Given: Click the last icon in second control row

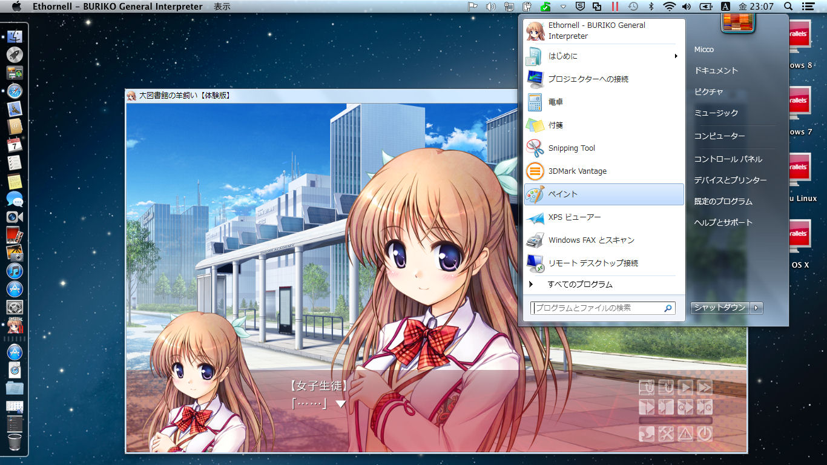Looking at the screenshot, I should pos(705,406).
